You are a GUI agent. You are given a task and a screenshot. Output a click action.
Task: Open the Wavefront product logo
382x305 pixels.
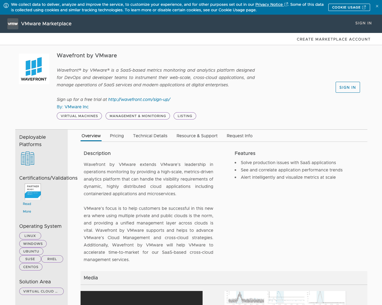pyautogui.click(x=34, y=69)
